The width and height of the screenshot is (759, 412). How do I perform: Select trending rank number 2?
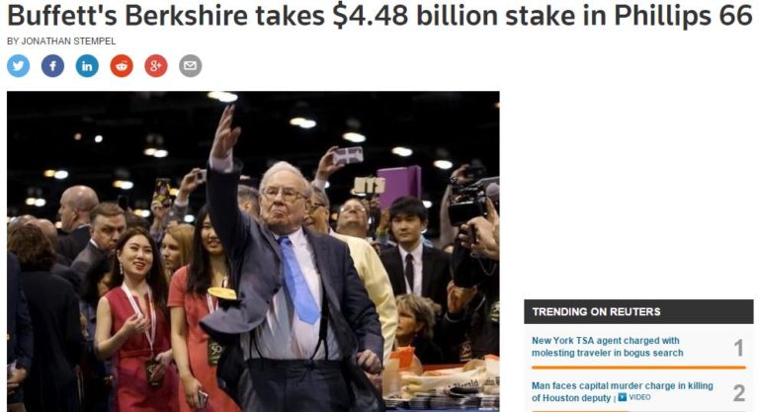[x=738, y=392]
